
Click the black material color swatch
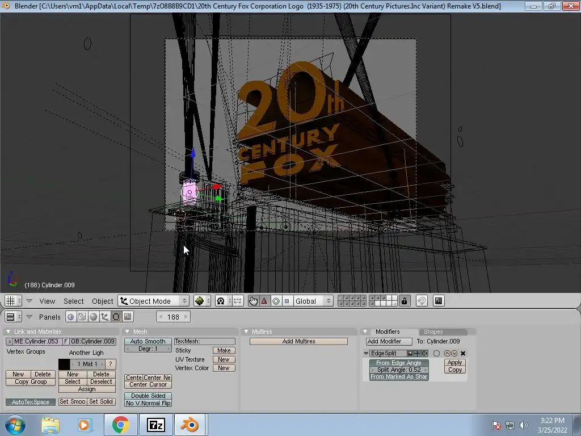click(64, 364)
